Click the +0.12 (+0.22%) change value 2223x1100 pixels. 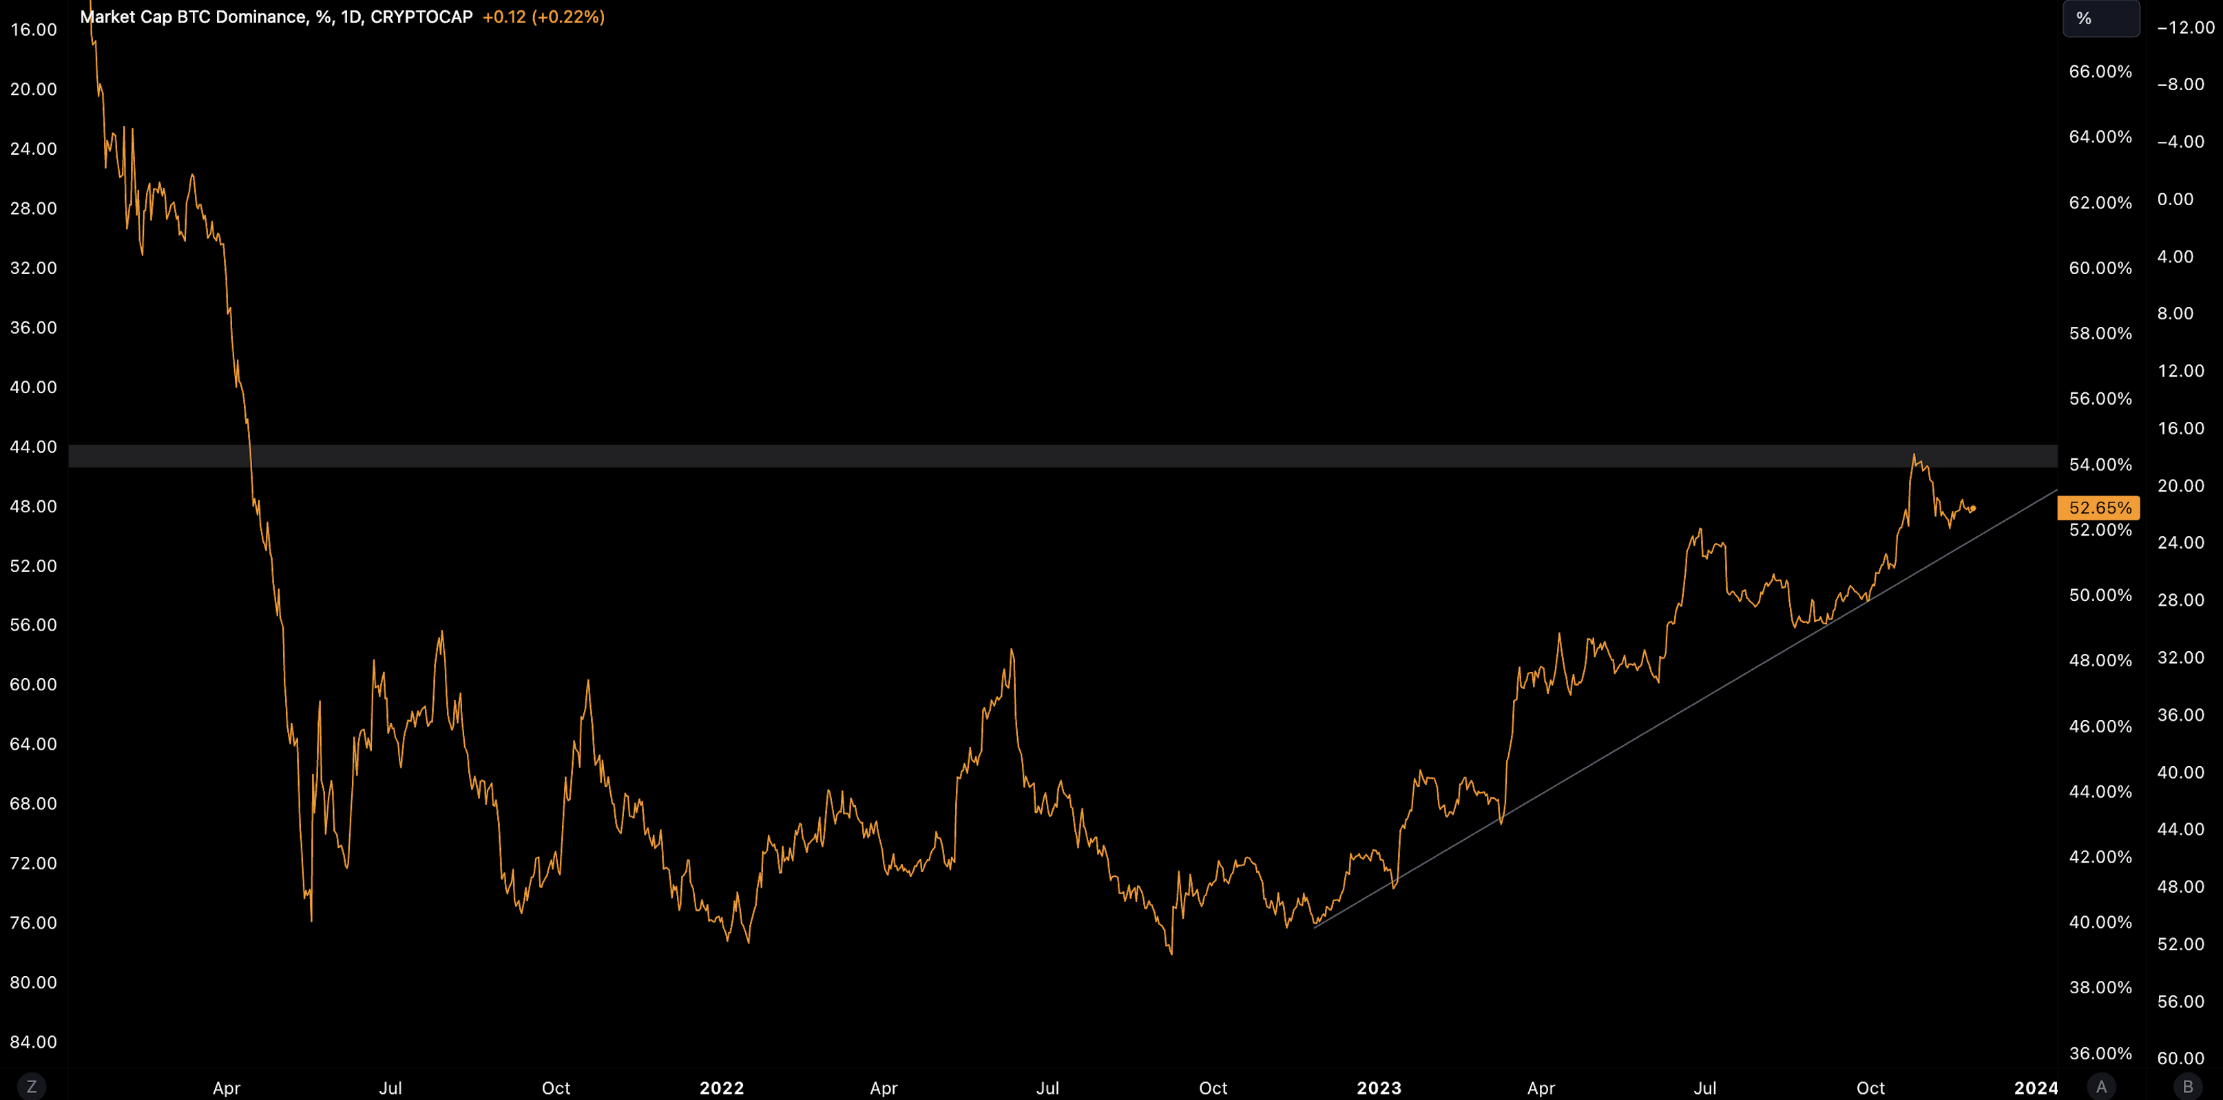tap(543, 17)
